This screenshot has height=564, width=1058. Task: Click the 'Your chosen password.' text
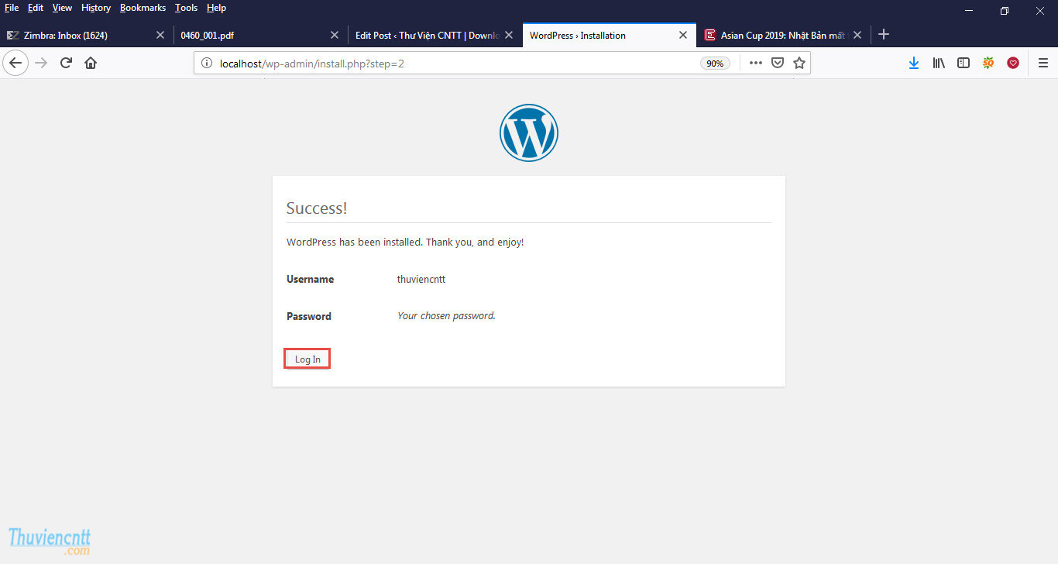tap(446, 316)
